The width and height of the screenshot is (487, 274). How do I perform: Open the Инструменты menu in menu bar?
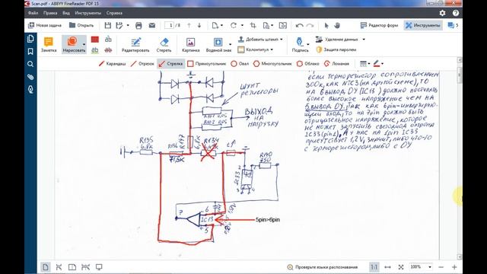click(88, 13)
